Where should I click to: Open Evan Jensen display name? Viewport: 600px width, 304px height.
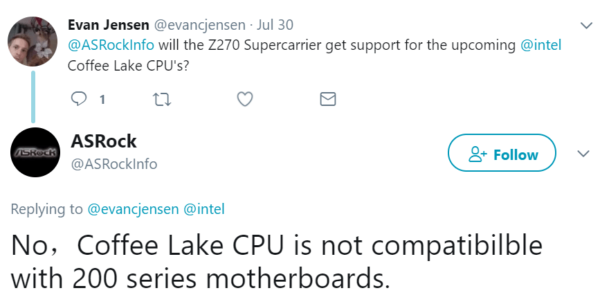(108, 25)
